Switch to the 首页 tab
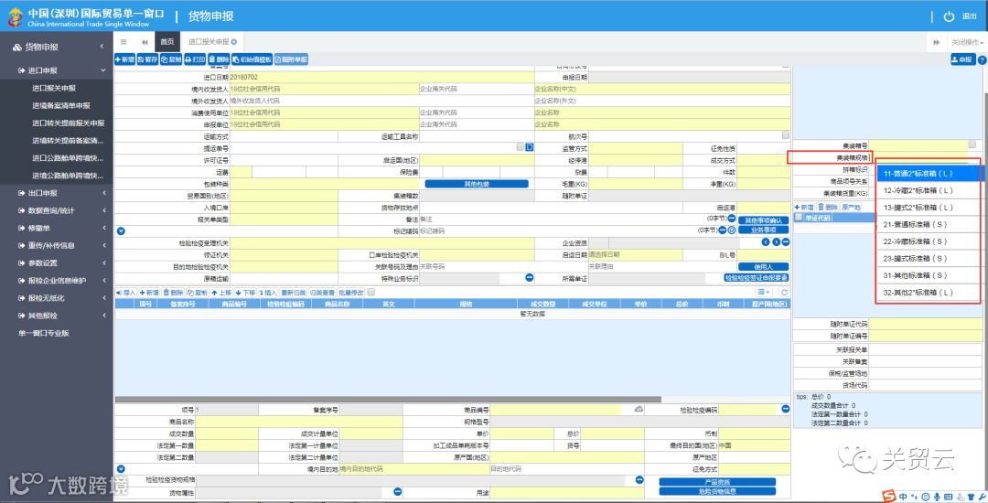Viewport: 988px width, 503px height. (x=167, y=41)
